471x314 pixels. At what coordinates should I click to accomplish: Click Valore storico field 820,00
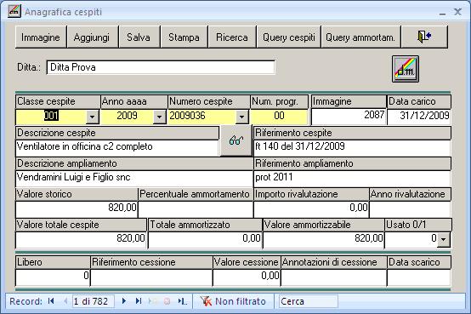pos(77,209)
